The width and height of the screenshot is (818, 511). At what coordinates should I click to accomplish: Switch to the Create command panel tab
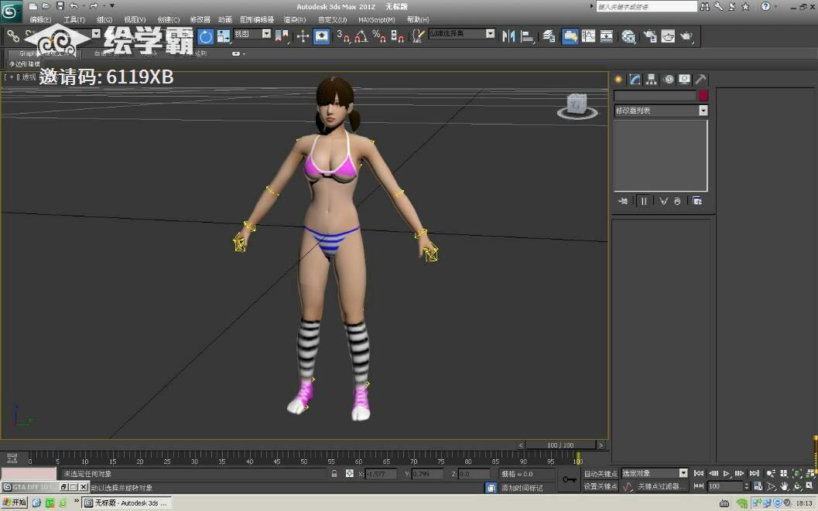click(618, 80)
